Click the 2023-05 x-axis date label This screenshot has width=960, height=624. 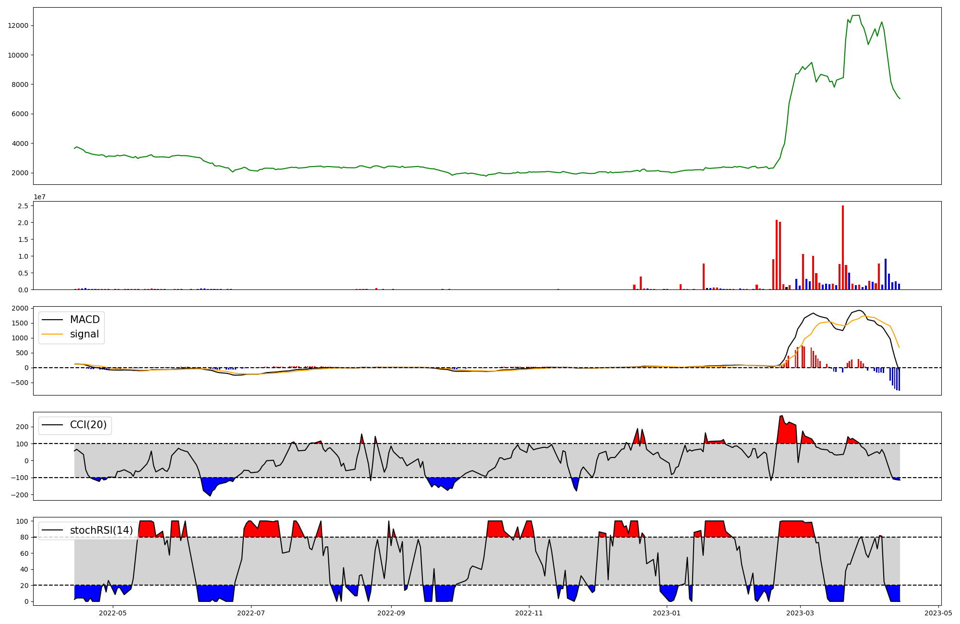pyautogui.click(x=938, y=613)
